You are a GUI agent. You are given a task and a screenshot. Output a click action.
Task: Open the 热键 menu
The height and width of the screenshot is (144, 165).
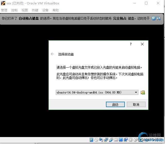tap(35, 10)
